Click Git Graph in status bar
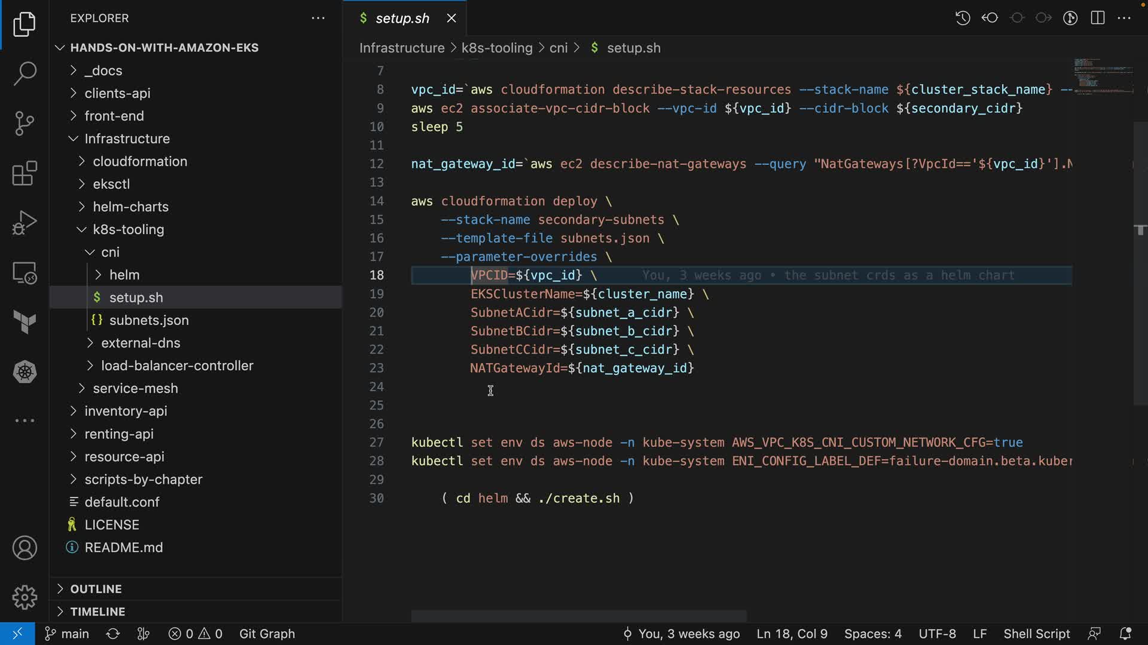This screenshot has height=645, width=1148. point(267,634)
